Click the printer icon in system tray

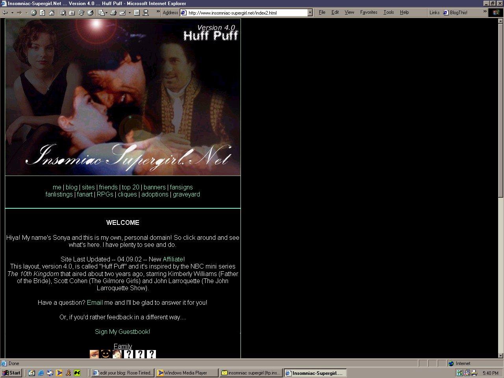pos(474,373)
